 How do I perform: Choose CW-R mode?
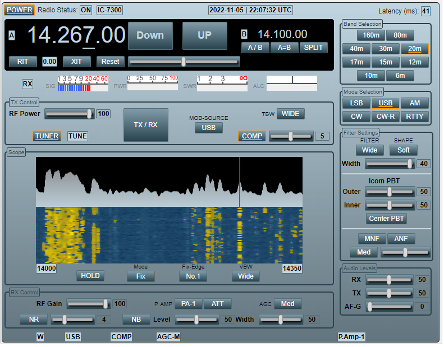click(x=387, y=117)
